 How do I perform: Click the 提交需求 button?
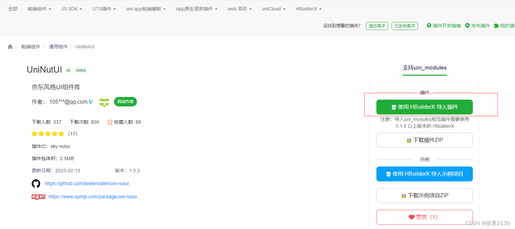click(377, 26)
